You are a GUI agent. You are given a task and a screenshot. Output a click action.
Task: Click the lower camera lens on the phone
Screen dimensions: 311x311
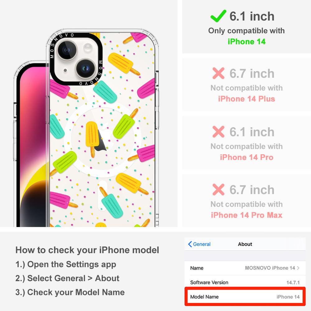click(x=86, y=68)
